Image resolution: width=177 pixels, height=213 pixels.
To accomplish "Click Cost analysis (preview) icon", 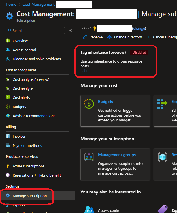I will pos(8,79).
